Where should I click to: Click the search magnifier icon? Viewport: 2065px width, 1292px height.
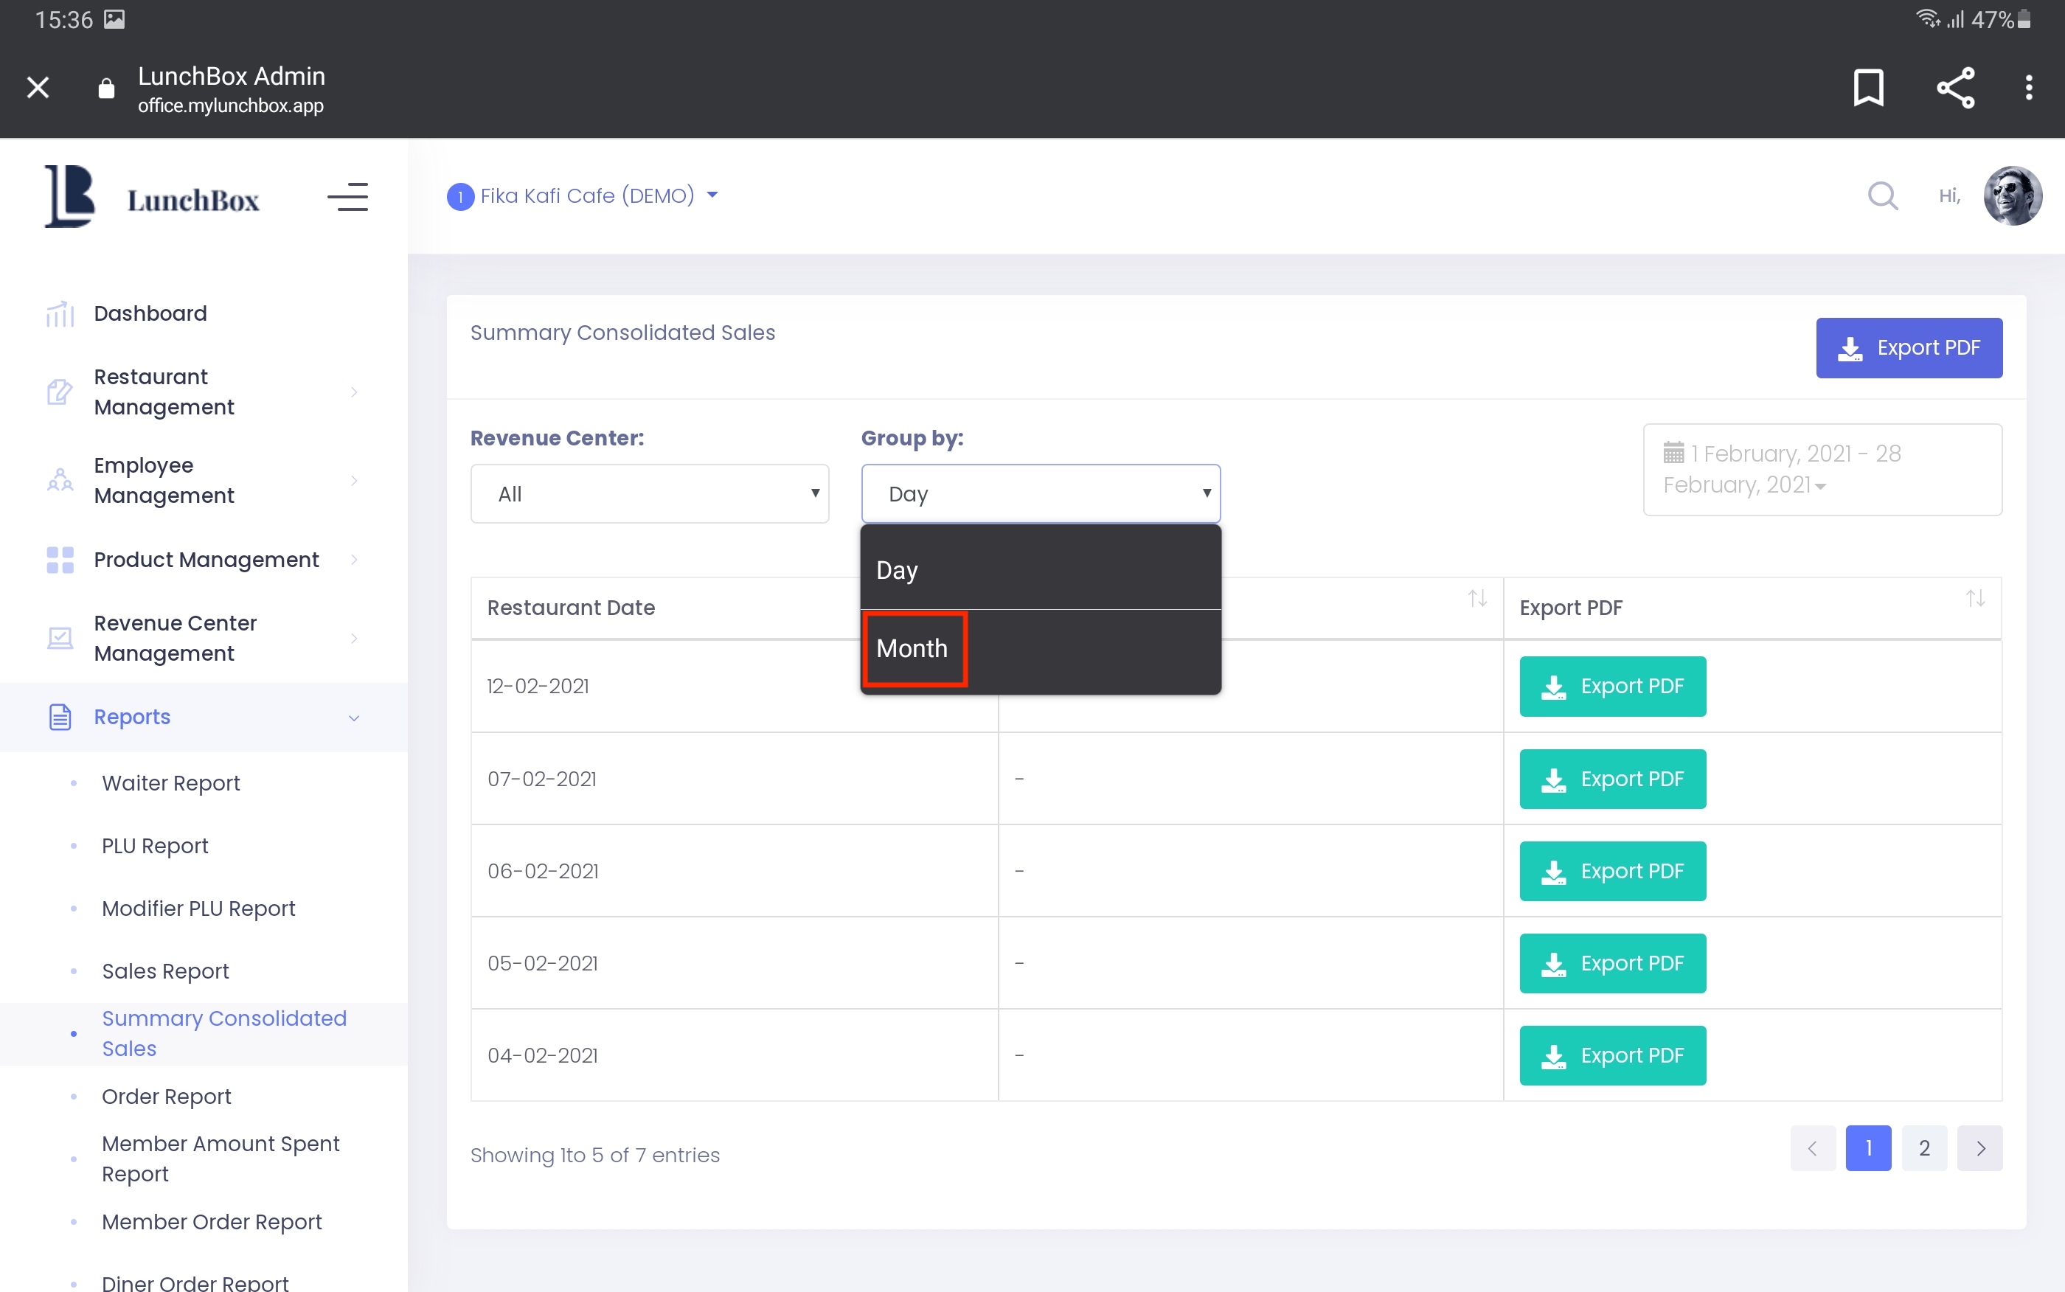coord(1882,195)
